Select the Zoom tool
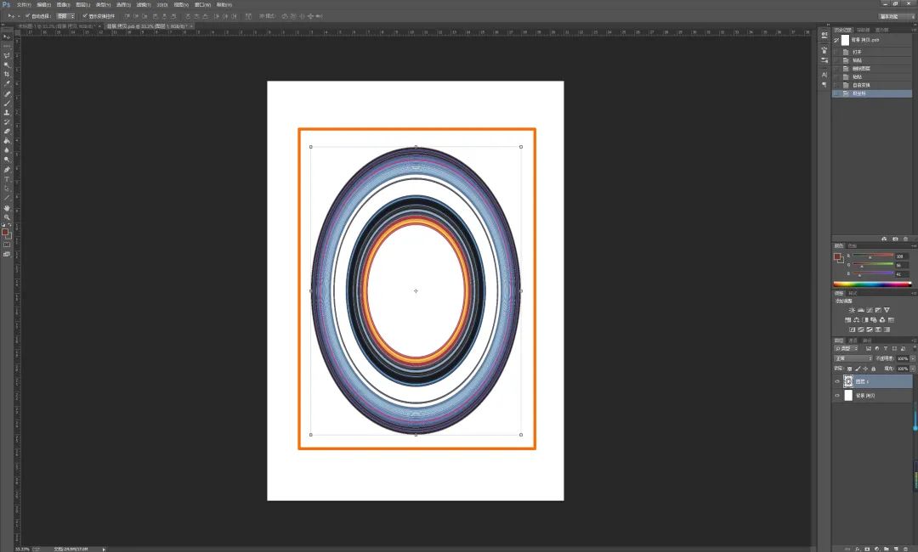 pos(7,217)
